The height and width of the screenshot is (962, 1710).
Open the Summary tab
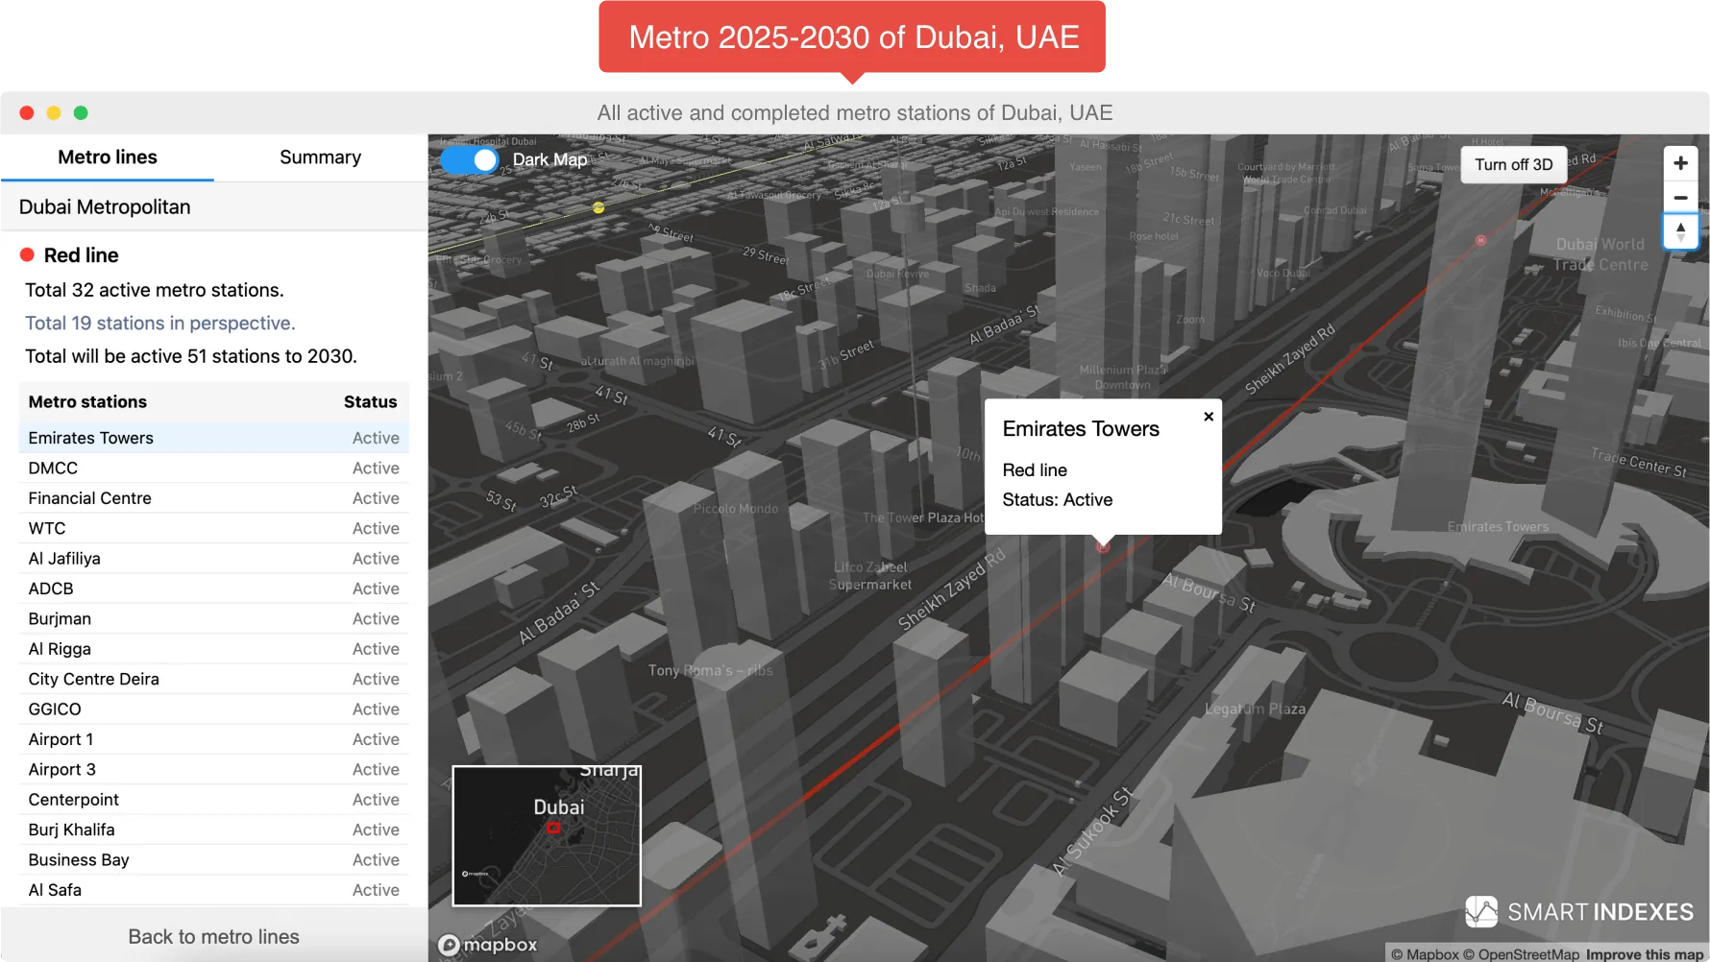pos(320,157)
